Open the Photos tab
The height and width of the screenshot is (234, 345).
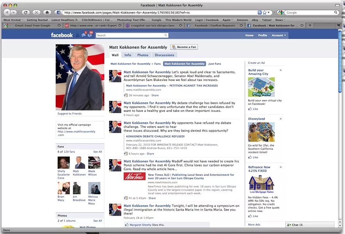click(143, 55)
